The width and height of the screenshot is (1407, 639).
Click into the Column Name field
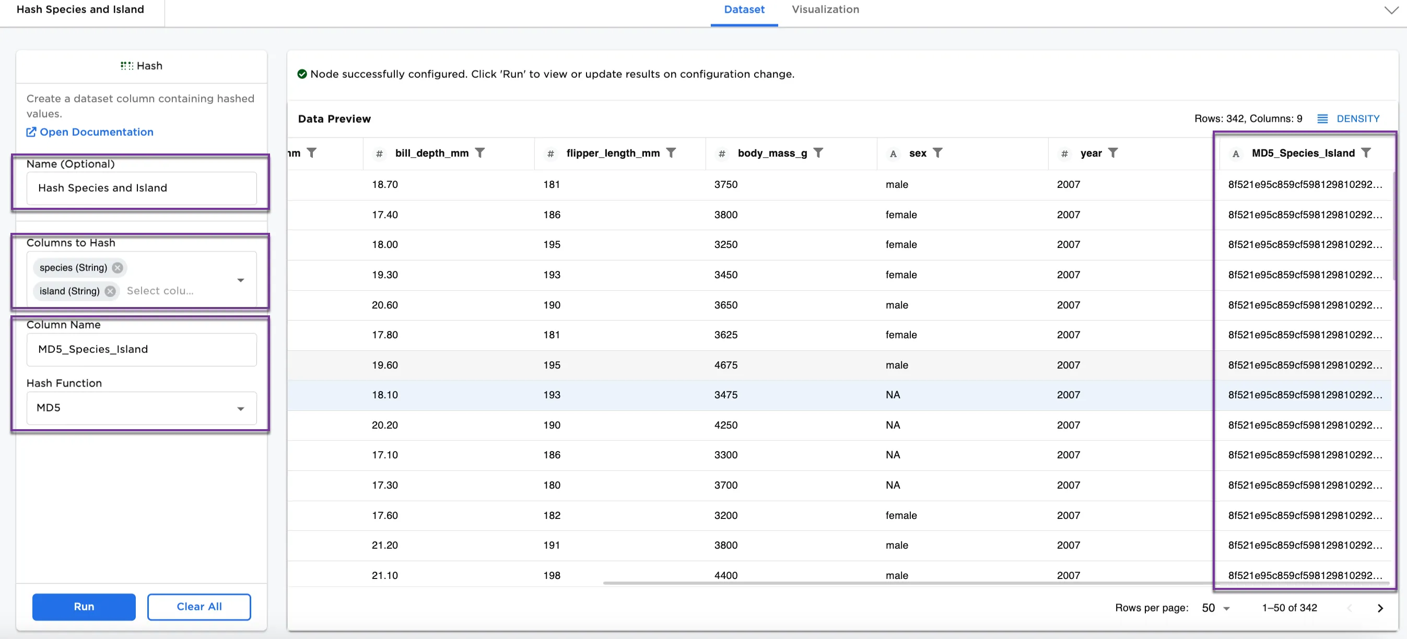tap(141, 350)
